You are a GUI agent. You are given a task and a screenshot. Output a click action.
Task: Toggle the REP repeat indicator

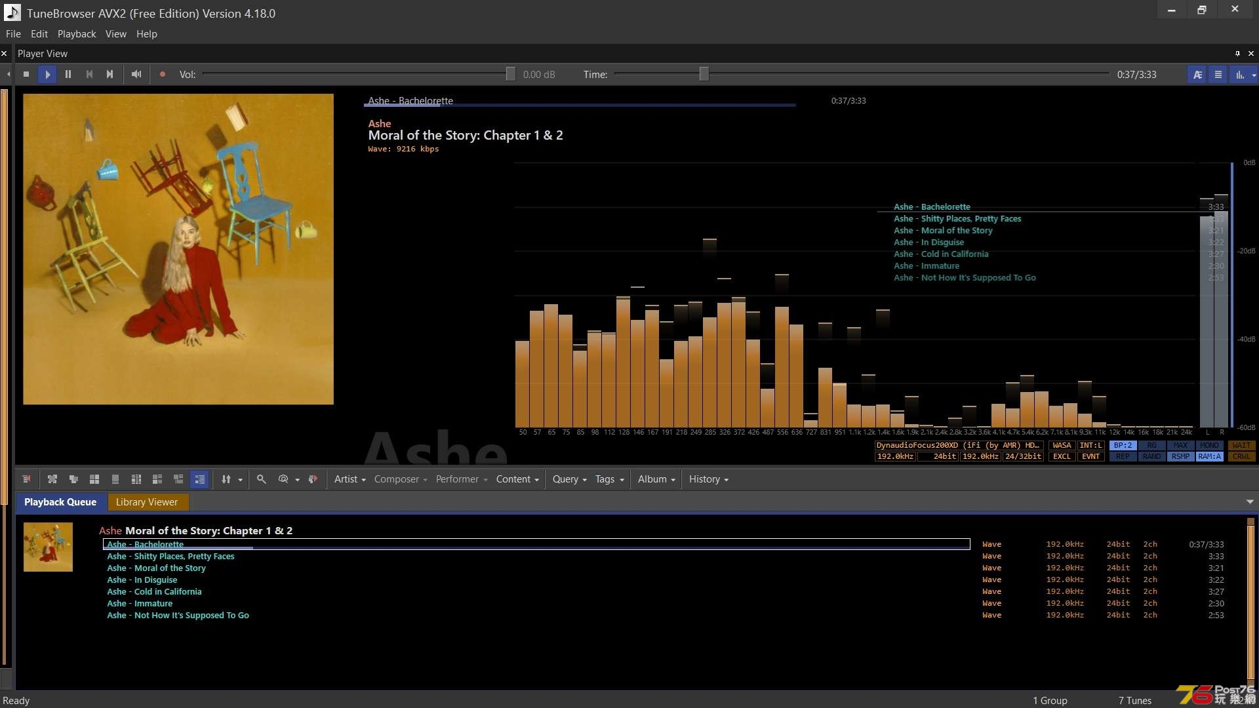tap(1123, 457)
